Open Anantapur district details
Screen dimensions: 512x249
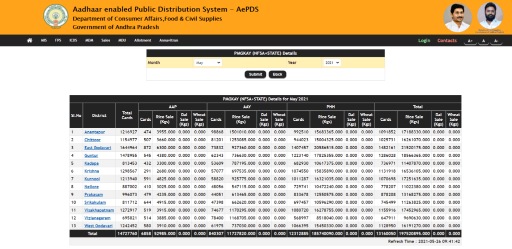(94, 132)
